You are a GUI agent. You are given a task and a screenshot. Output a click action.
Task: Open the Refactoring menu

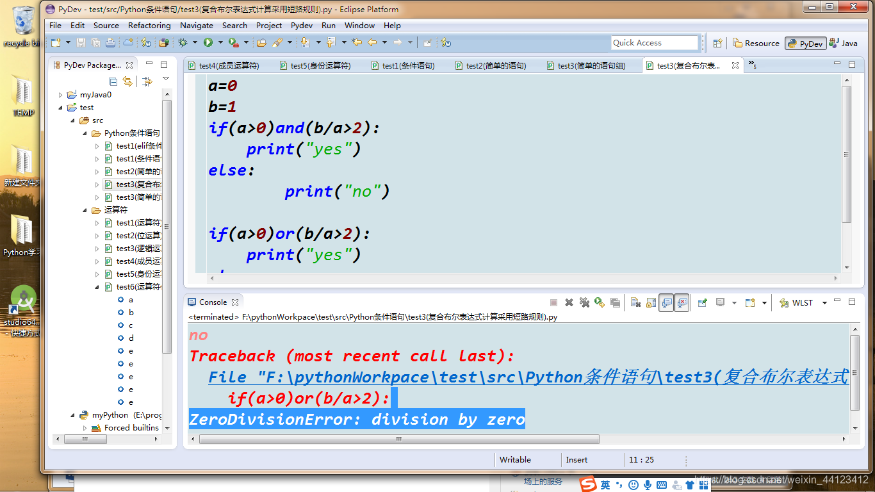149,25
